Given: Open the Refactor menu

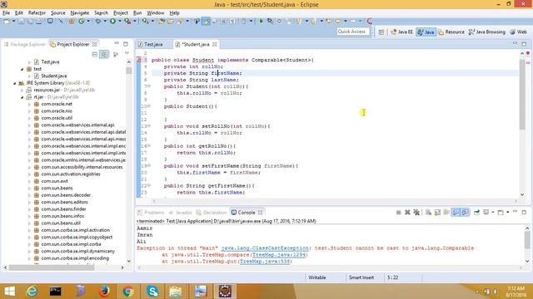Looking at the screenshot, I should pos(37,13).
